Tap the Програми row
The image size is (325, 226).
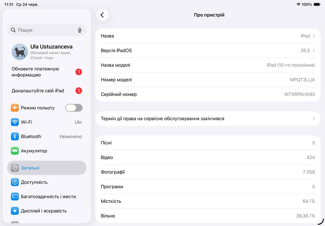[x=208, y=187]
